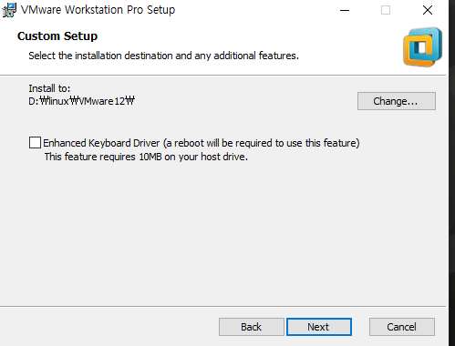Viewport: 455px width, 346px height.
Task: Click the empty gray dialog area above buttons
Action: tap(223, 234)
